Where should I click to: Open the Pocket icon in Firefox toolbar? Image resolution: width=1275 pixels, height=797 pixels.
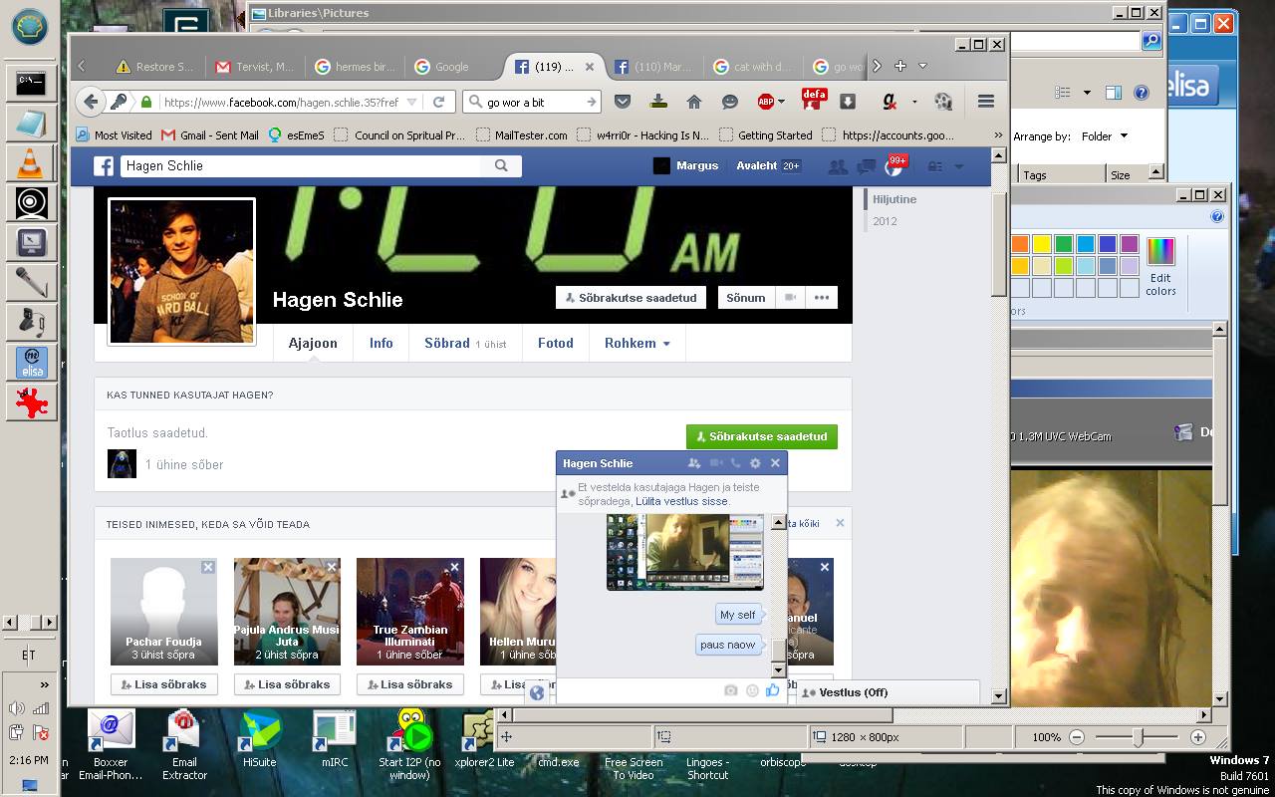623,102
